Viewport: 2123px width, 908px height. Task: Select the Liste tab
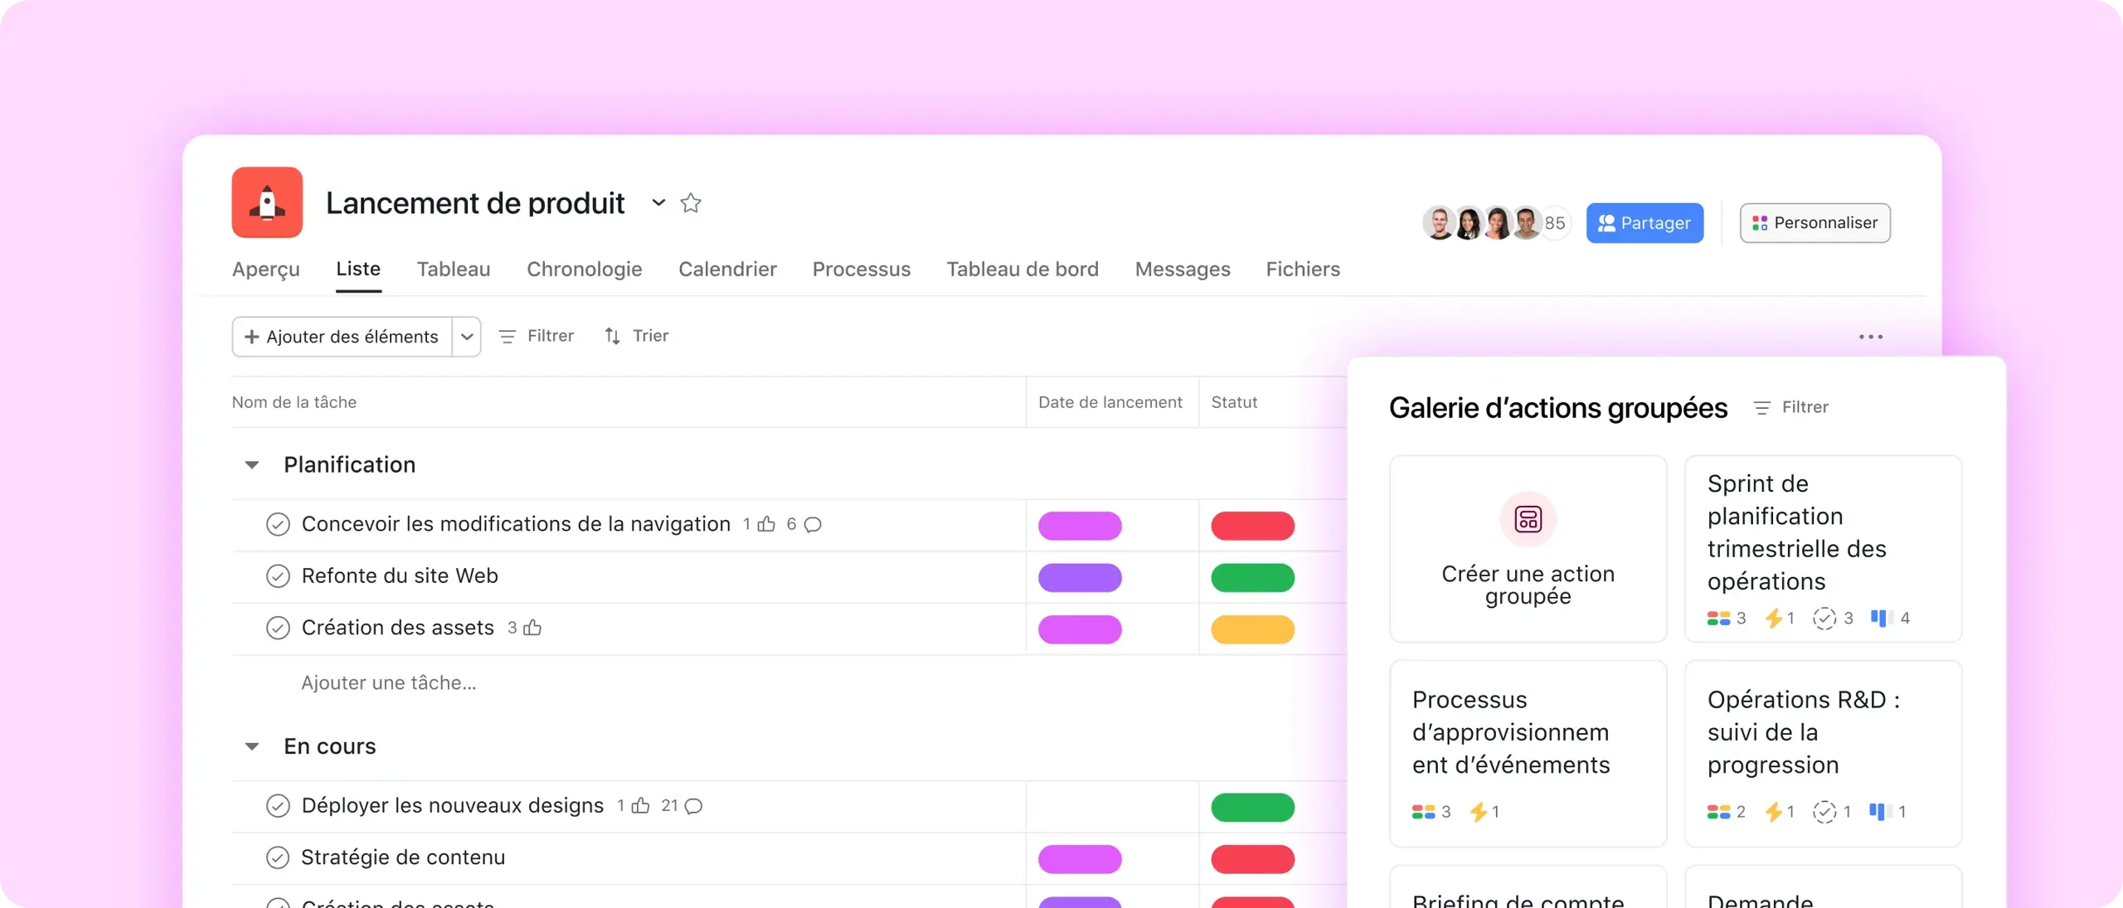click(x=358, y=269)
